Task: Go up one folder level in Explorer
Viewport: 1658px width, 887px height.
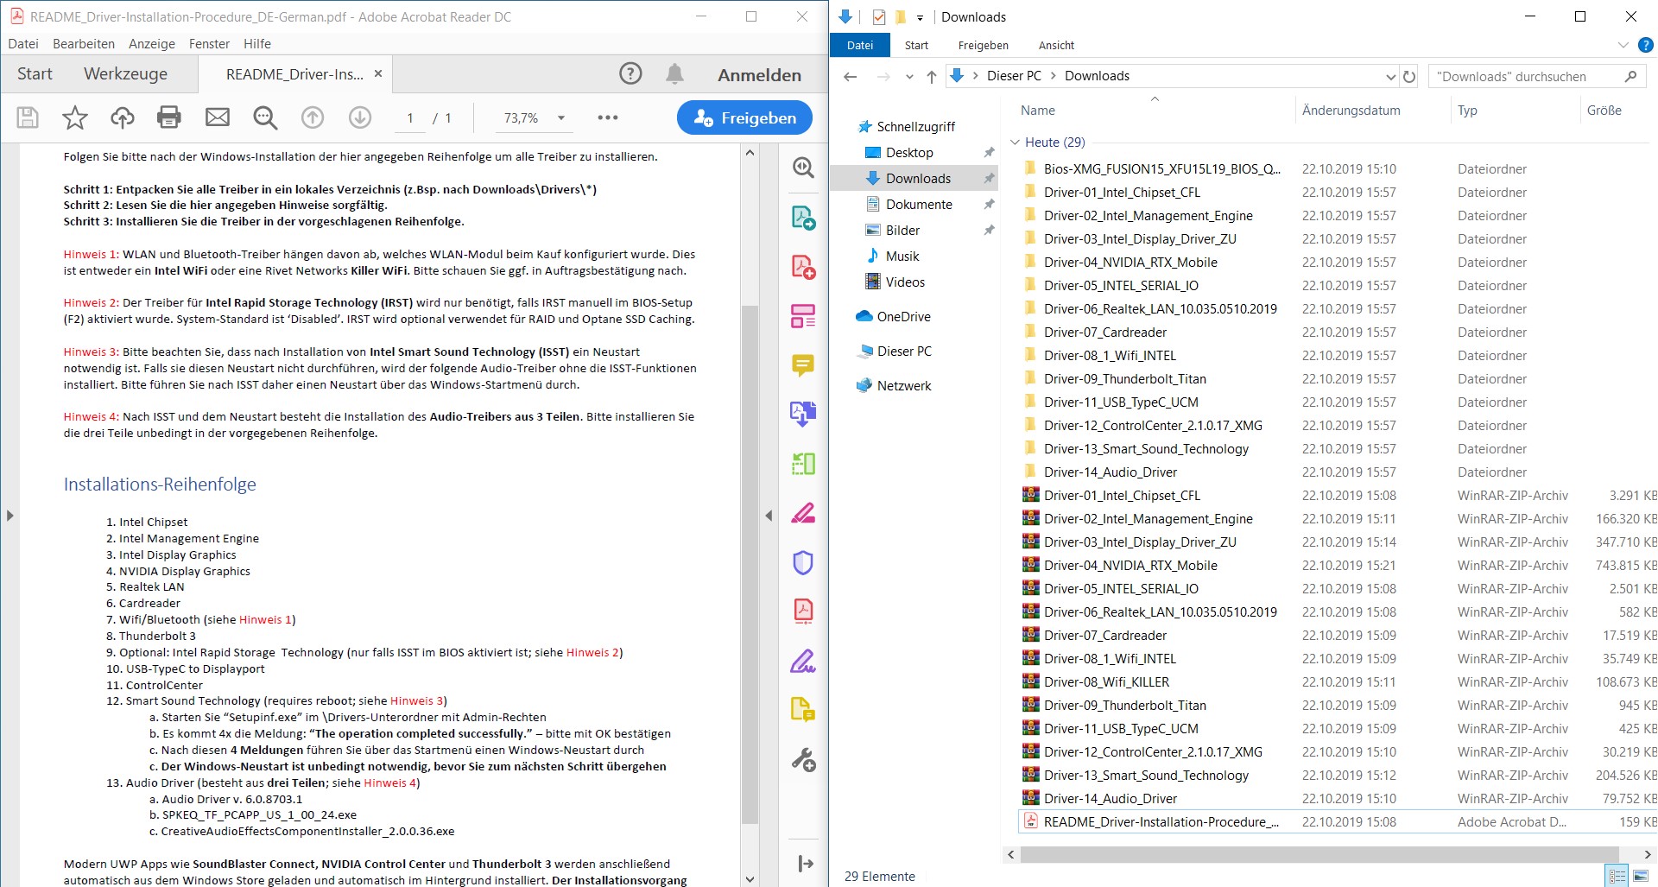Action: pos(932,76)
